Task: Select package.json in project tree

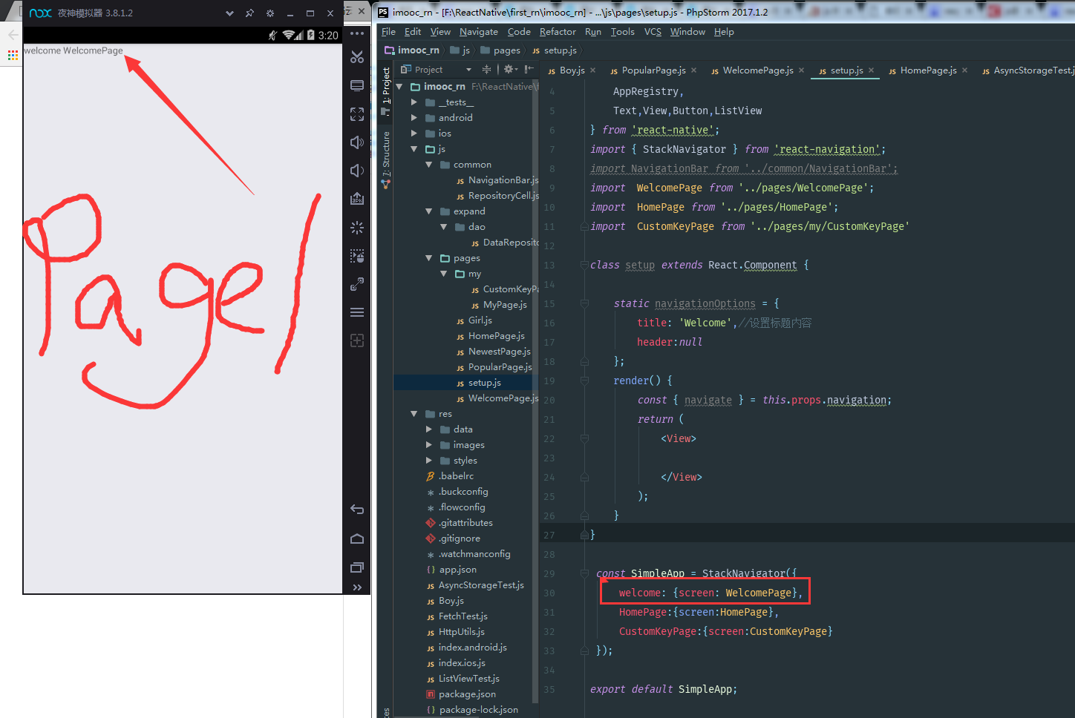Action: click(461, 694)
